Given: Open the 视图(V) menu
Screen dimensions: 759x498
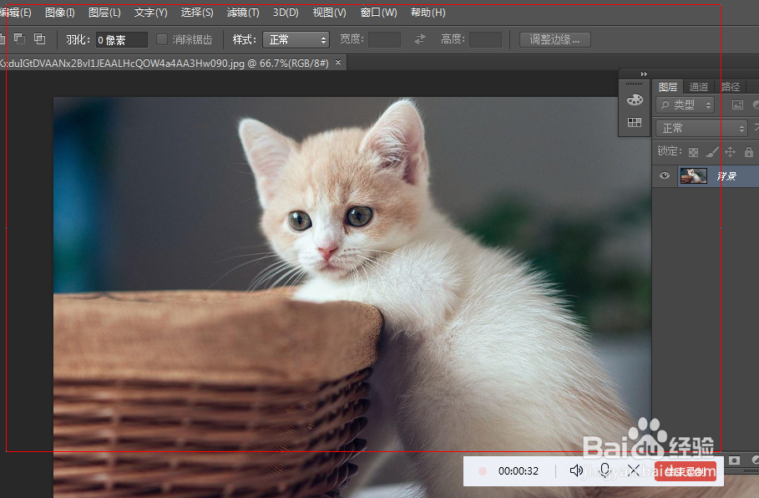Looking at the screenshot, I should pyautogui.click(x=329, y=13).
